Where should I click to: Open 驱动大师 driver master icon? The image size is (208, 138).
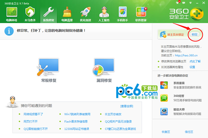[164, 111]
